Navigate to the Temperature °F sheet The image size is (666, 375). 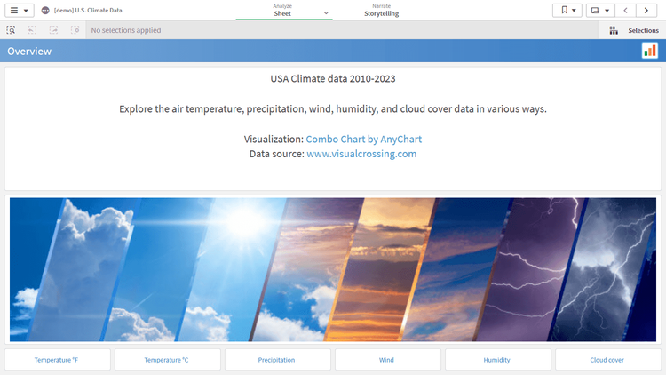(57, 360)
